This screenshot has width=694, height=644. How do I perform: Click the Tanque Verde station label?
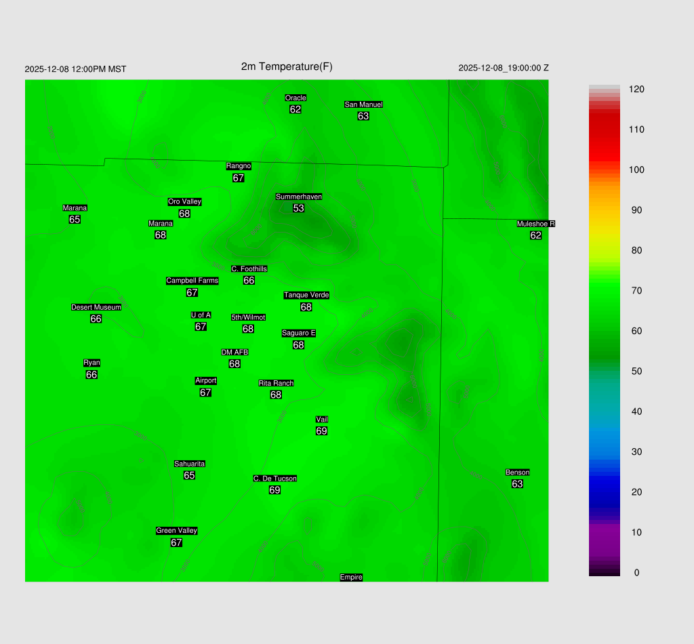point(306,295)
